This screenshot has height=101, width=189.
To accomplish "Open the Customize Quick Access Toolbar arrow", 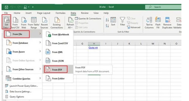I will click(33, 7).
